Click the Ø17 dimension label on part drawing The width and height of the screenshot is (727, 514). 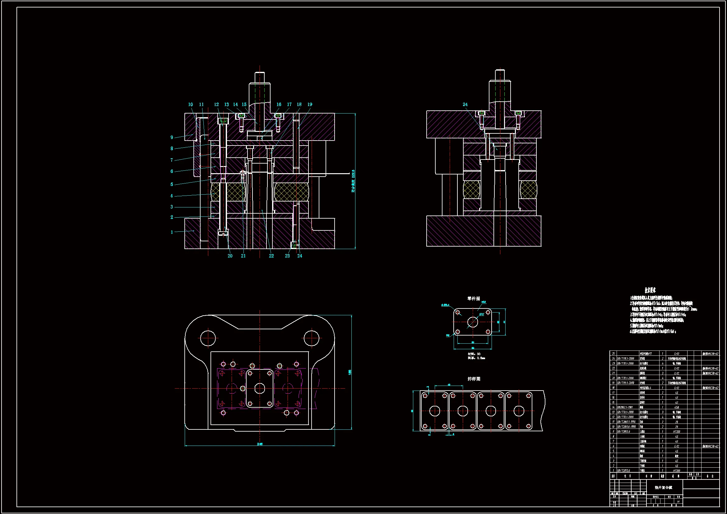click(482, 314)
